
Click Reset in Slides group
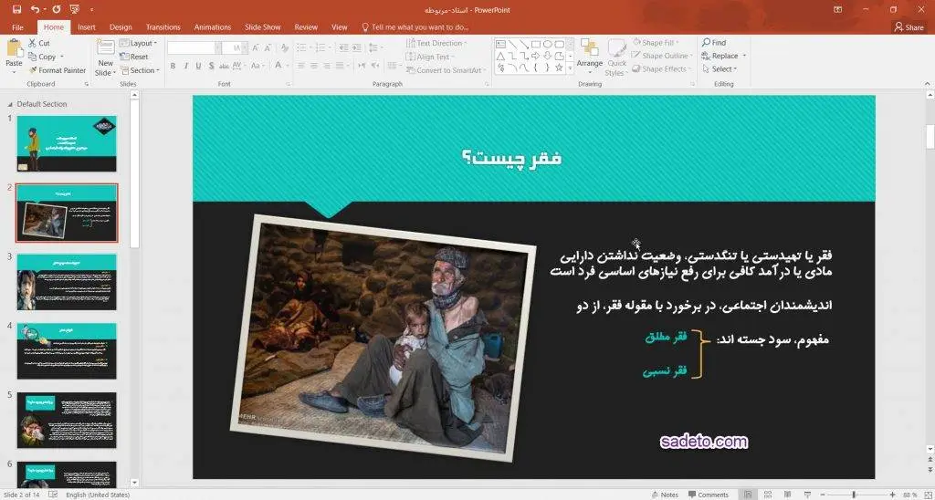[135, 57]
